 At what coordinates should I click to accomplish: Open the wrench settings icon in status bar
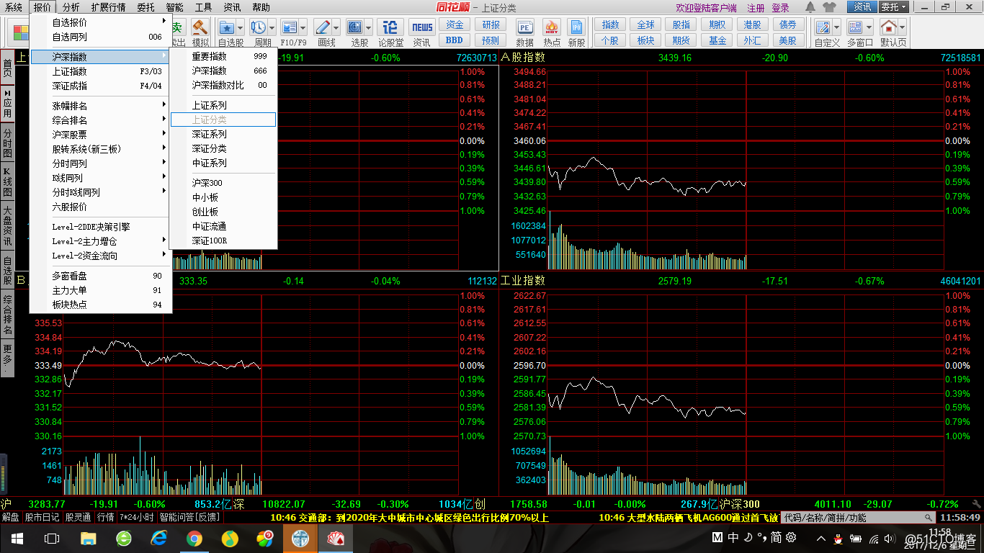[976, 504]
